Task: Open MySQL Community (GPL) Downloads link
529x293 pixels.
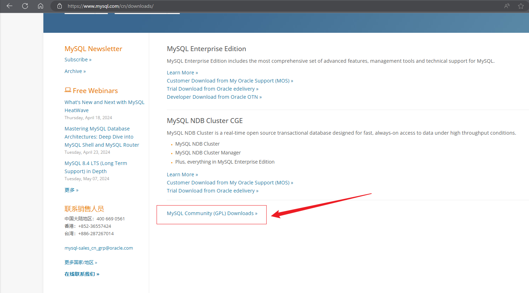Action: (x=212, y=213)
